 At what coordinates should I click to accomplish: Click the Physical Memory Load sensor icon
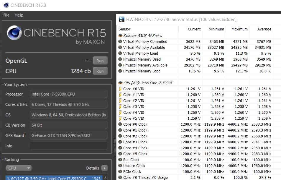pos(120,71)
